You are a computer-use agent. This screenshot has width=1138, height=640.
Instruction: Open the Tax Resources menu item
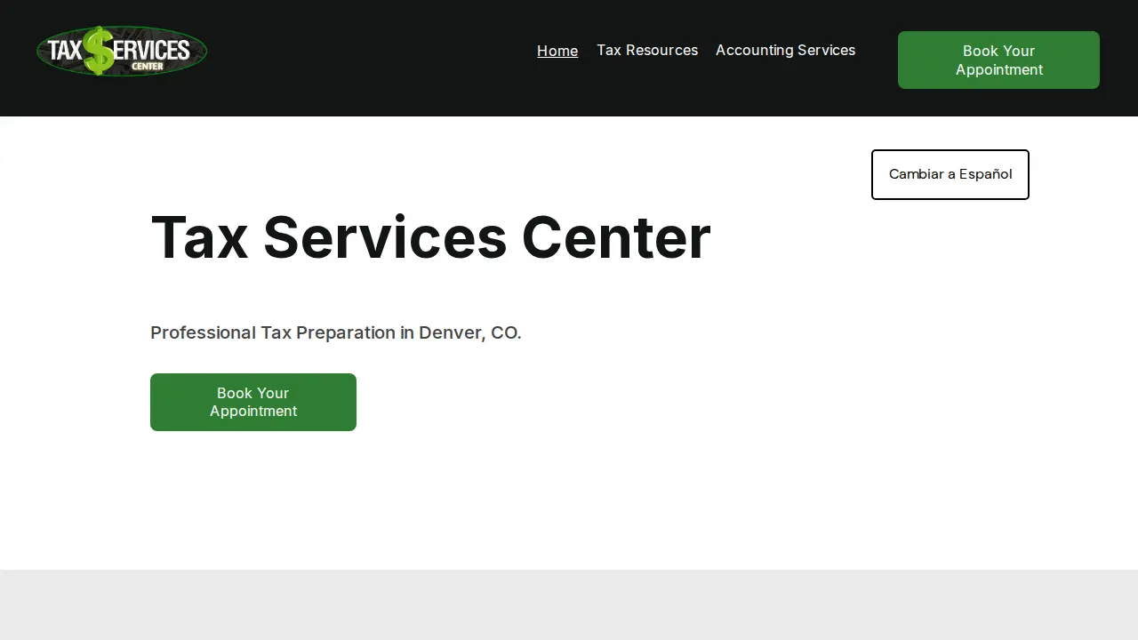(647, 50)
